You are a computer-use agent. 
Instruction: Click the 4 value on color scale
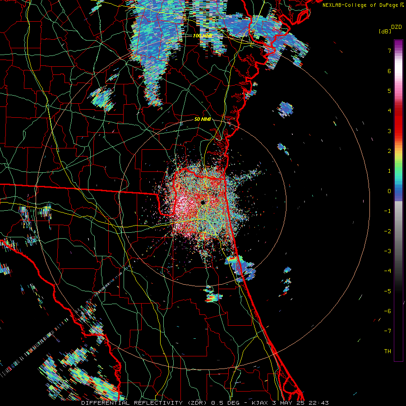coord(389,111)
